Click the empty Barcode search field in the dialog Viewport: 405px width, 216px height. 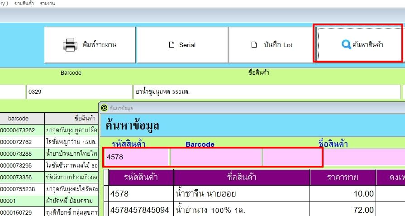(216, 157)
